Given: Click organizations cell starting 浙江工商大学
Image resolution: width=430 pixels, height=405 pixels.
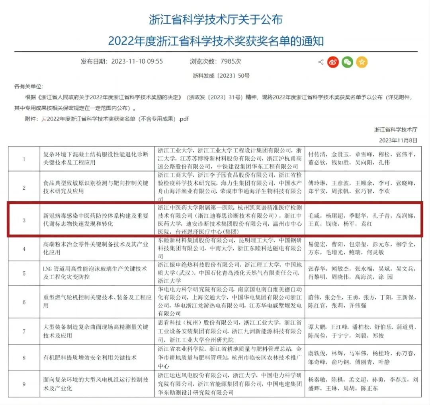Looking at the screenshot, I should [230, 187].
